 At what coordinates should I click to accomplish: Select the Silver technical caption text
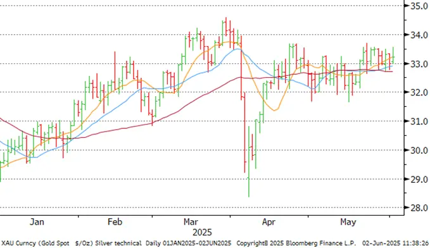(x=118, y=244)
